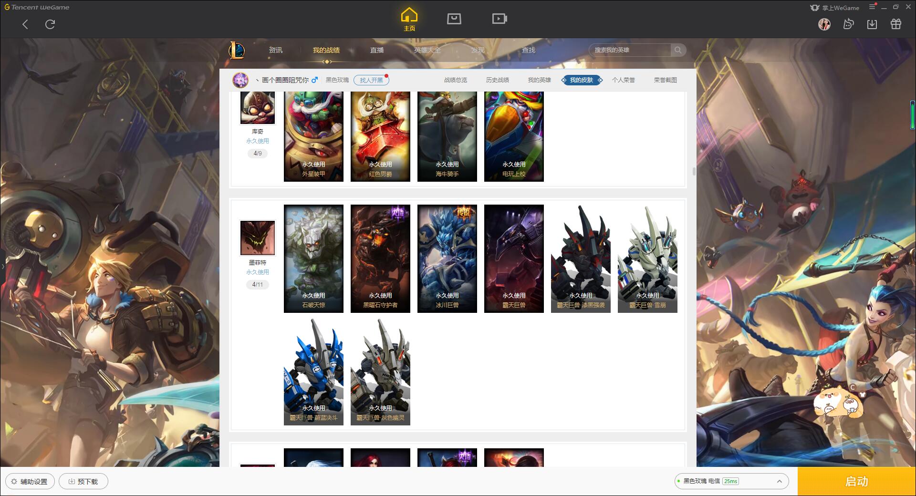Viewport: 916px width, 496px height.
Task: Click the 启动 launch button
Action: (x=857, y=482)
